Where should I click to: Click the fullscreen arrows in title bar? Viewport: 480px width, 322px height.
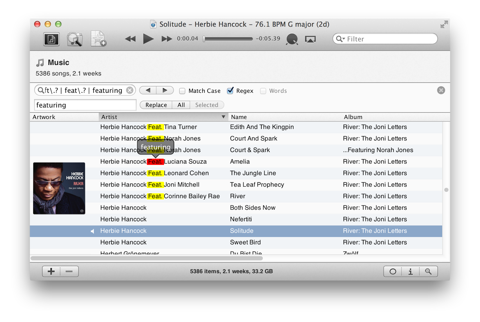point(444,24)
